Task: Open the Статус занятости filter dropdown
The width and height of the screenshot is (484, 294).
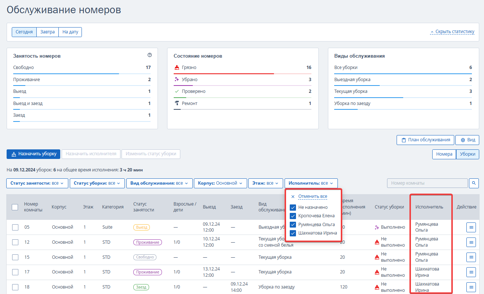Action: point(37,183)
